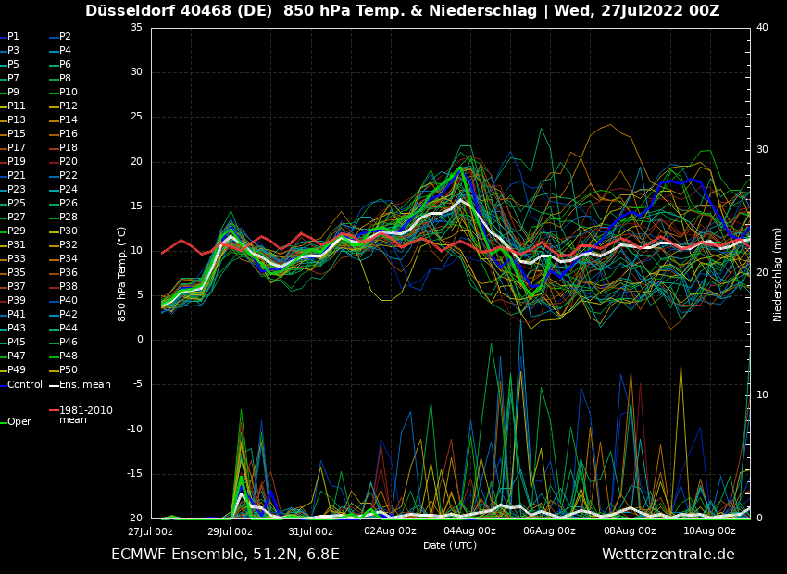Click the ECMWF Ensemble coordinates caption
This screenshot has height=574, width=787.
point(225,555)
